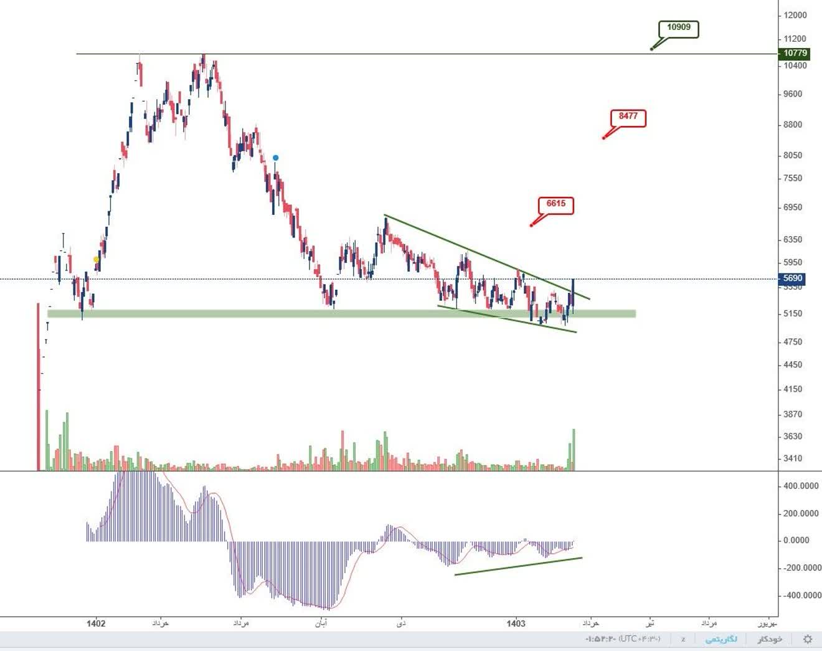Image resolution: width=822 pixels, height=651 pixels.
Task: Click the 1403 label on time axis
Action: 516,623
